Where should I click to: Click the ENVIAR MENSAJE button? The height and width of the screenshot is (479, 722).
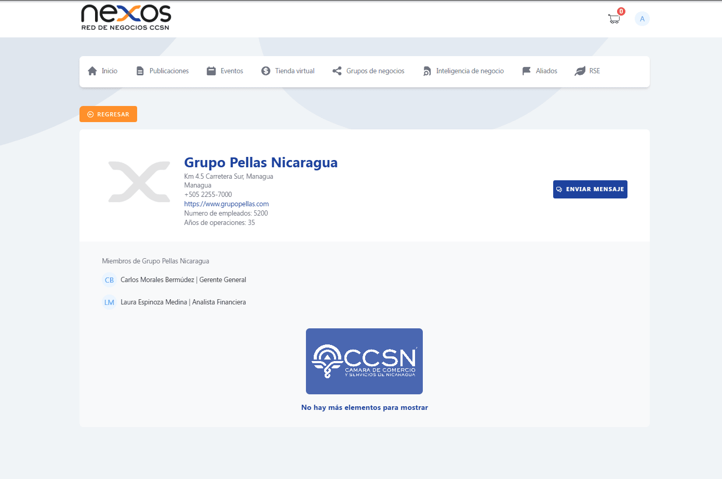click(590, 189)
